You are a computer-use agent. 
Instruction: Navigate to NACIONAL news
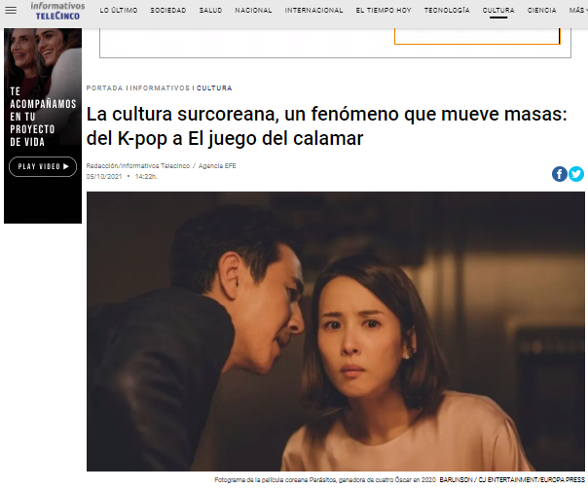(x=253, y=11)
